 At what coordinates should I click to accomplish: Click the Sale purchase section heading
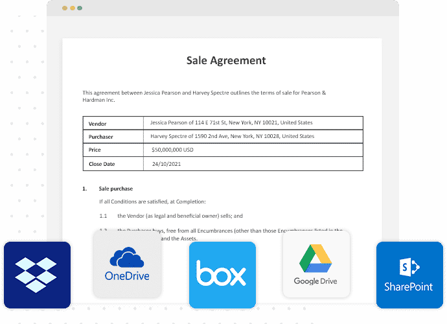[116, 189]
